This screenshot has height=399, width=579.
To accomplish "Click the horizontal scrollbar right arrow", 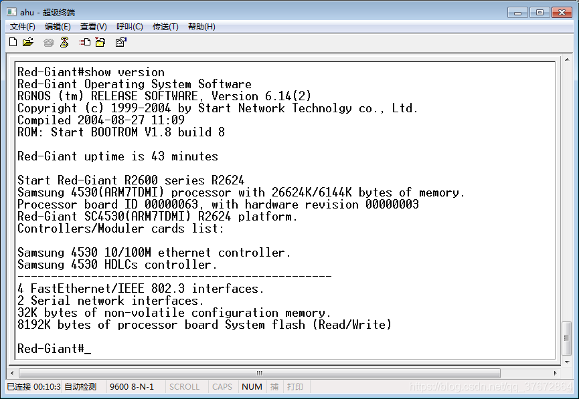I will [556, 373].
